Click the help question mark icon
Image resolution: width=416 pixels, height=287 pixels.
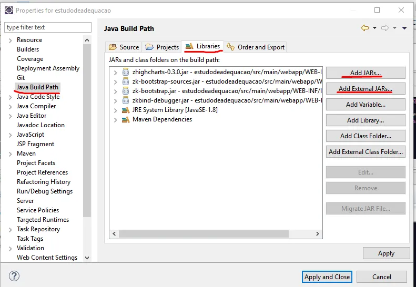pyautogui.click(x=14, y=276)
